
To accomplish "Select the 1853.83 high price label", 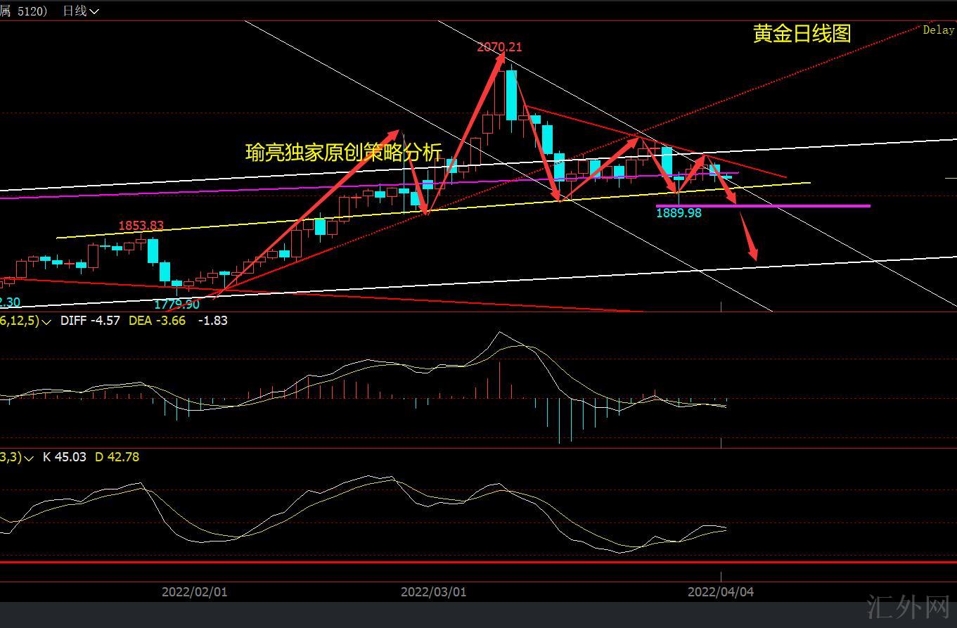I will (x=141, y=226).
